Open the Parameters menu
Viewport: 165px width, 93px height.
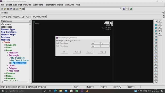[x=50, y=5]
